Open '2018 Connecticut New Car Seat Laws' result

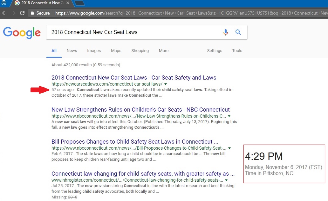[134, 77]
